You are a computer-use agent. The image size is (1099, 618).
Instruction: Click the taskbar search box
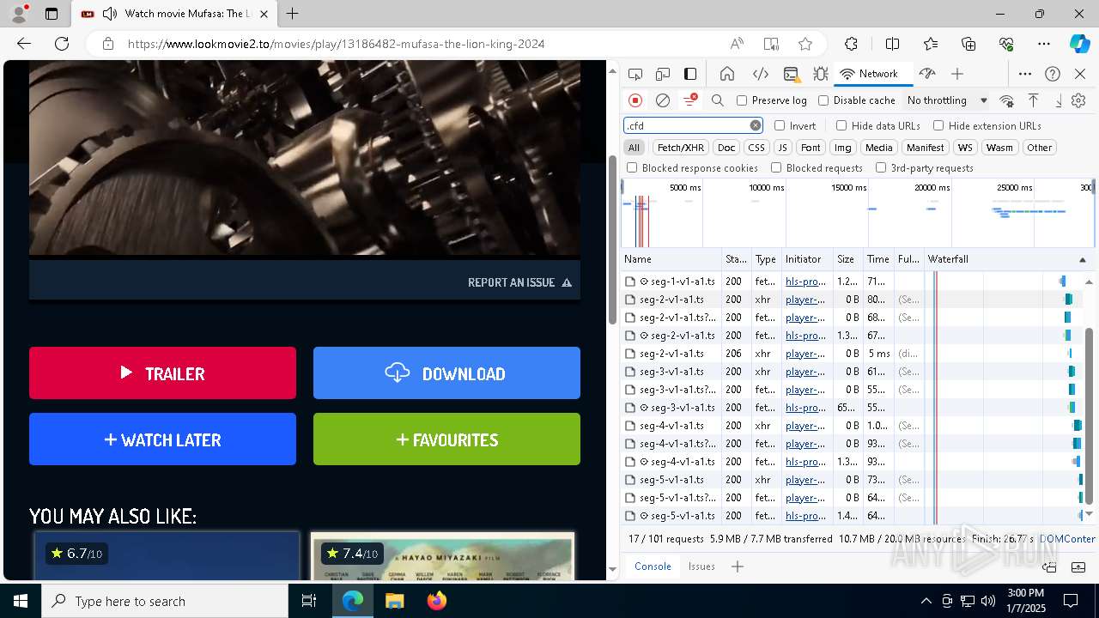click(x=165, y=601)
